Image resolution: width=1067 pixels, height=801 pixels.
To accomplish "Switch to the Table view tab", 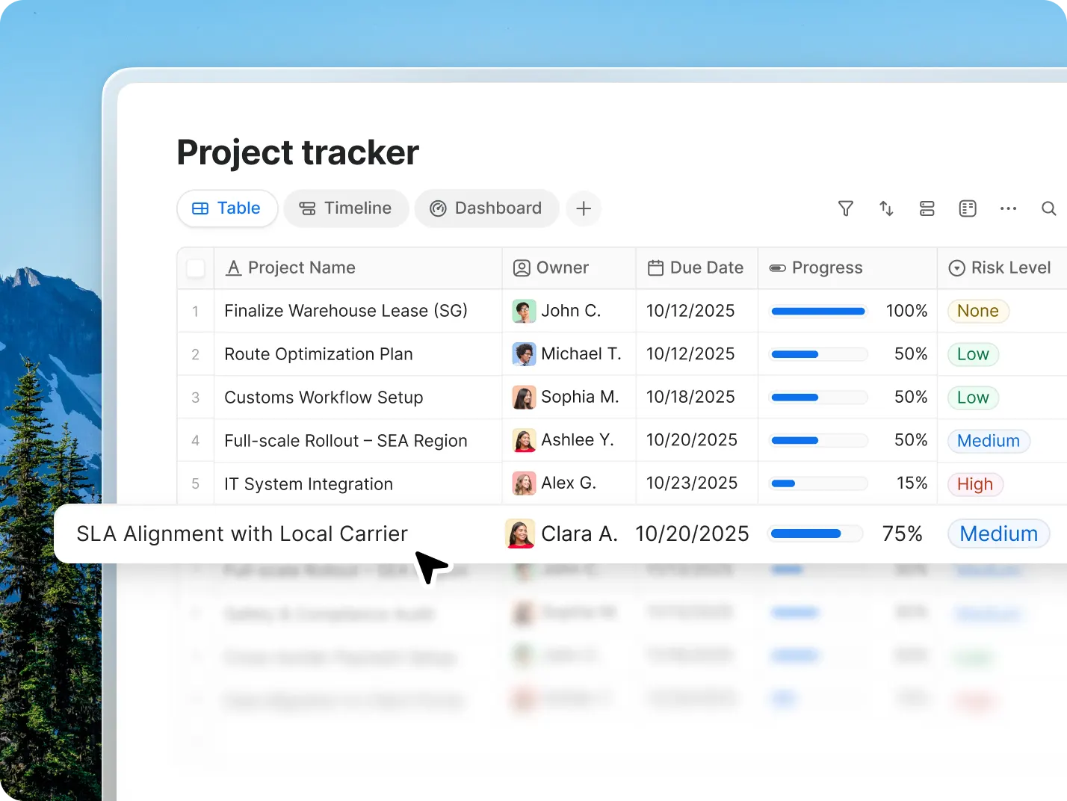I will point(227,208).
